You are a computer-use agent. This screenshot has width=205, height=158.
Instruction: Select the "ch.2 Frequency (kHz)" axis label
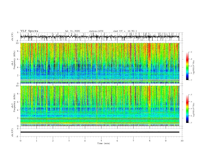[13, 103]
